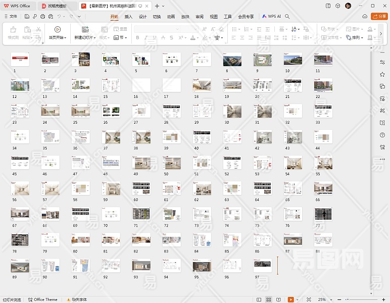Click the print icon in quick access toolbar

click(x=43, y=16)
